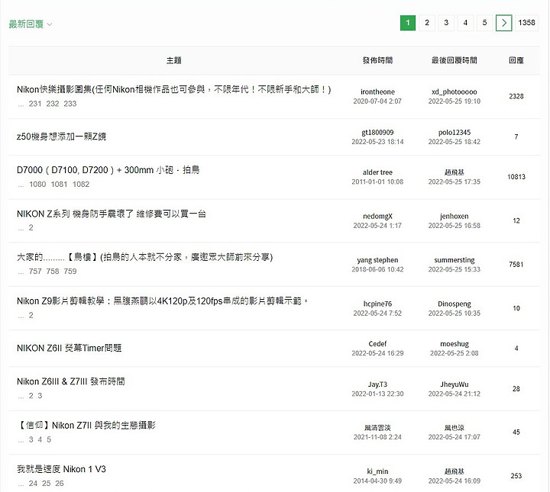
Task: Click the 最後回覆時間 column header
Action: pos(455,60)
